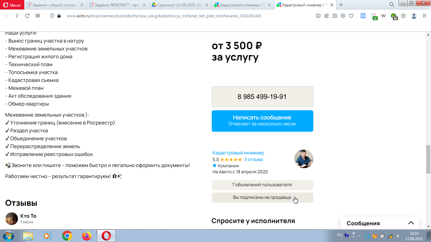Show hidden system tray icons

coord(353,235)
